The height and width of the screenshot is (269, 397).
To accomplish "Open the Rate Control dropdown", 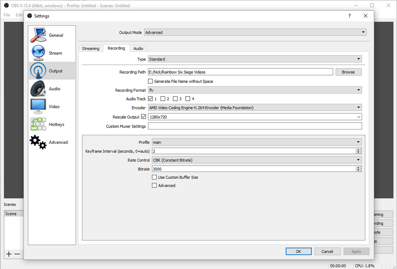I will [257, 160].
